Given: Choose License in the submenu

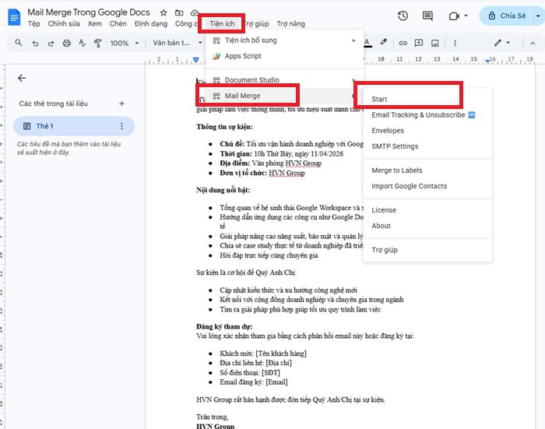Looking at the screenshot, I should click(x=427, y=210).
